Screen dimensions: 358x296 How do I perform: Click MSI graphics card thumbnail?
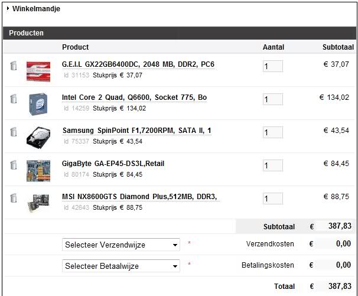pyautogui.click(x=38, y=203)
